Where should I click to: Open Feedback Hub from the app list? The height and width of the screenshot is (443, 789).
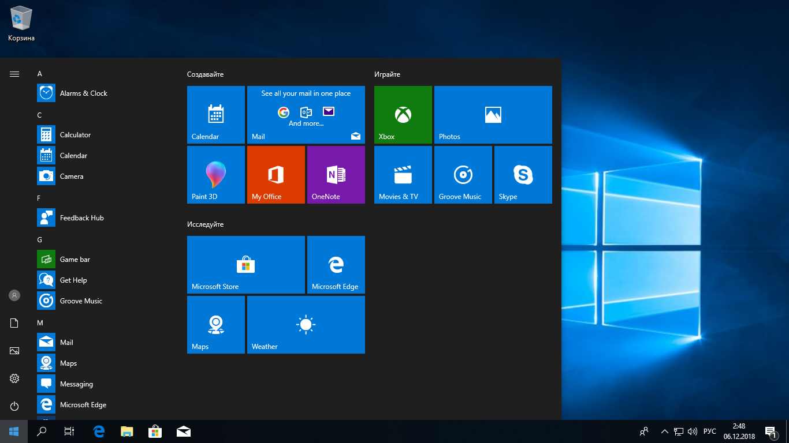pyautogui.click(x=104, y=218)
